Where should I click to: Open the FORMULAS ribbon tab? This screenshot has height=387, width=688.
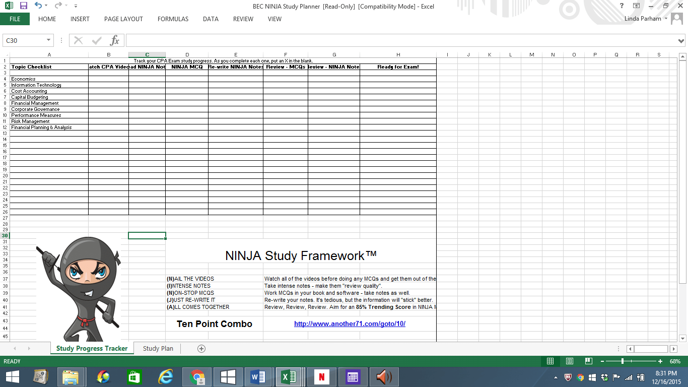click(x=173, y=19)
